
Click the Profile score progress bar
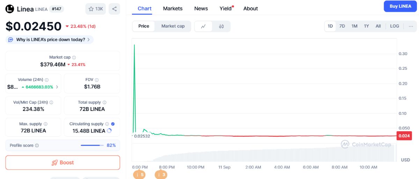tap(92, 146)
